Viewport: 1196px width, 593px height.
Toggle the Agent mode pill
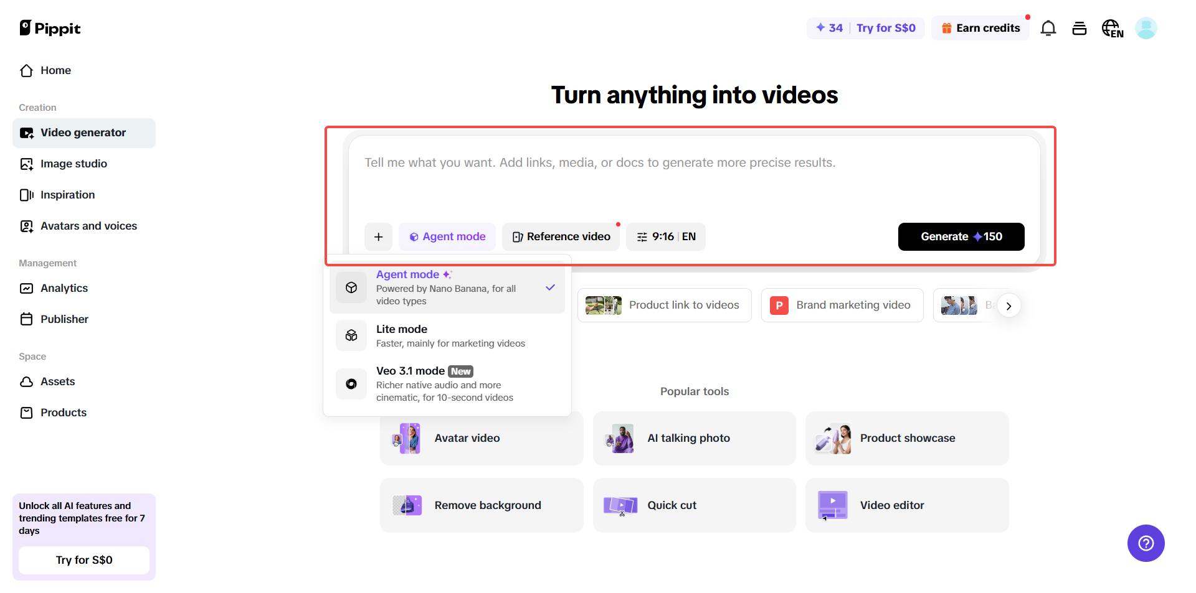pos(447,236)
